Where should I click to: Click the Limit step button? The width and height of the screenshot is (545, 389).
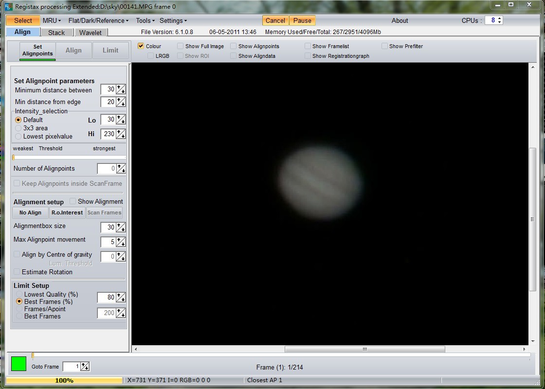tap(110, 51)
